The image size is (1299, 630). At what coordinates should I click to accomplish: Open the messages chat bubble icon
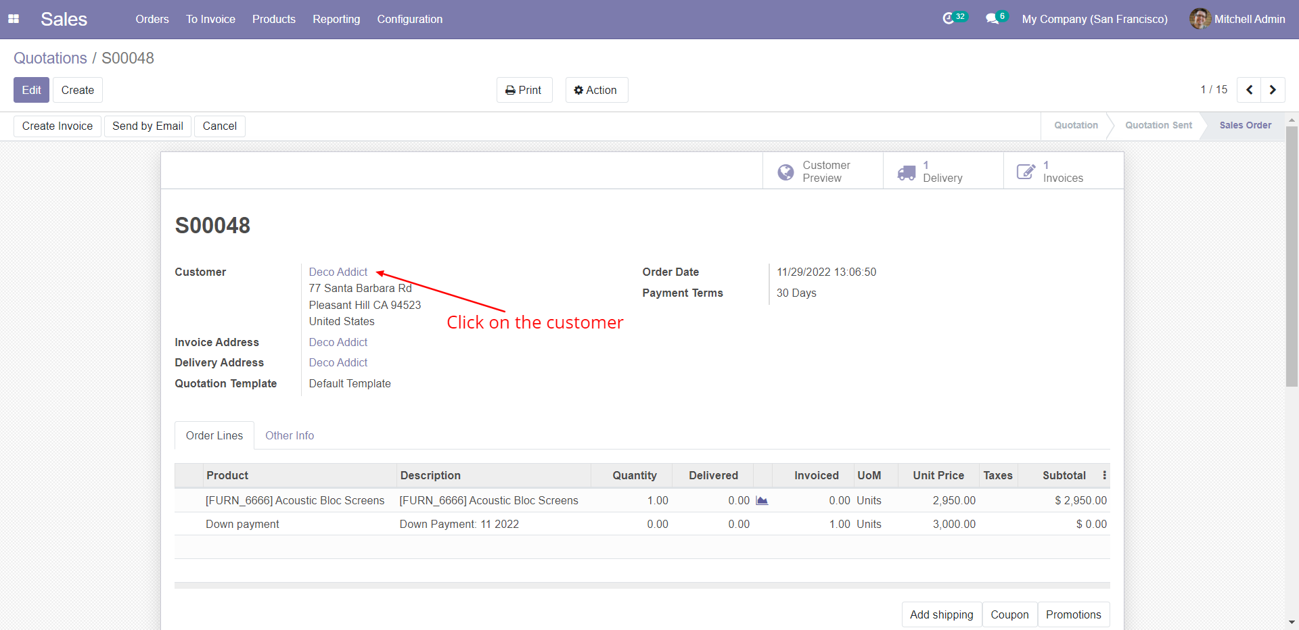(992, 18)
